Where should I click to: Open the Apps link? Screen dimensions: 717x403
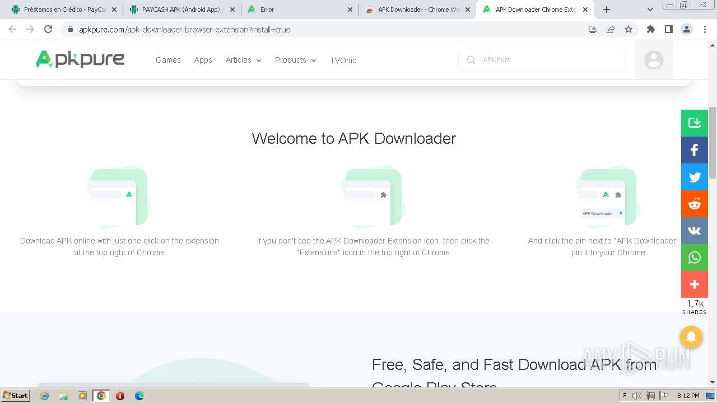[203, 60]
